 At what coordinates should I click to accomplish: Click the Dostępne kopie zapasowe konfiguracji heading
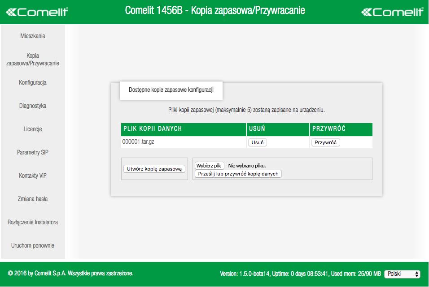click(x=171, y=90)
